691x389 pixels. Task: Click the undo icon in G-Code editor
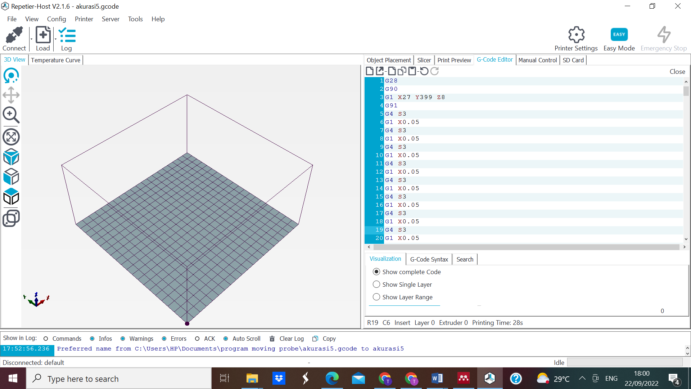424,71
